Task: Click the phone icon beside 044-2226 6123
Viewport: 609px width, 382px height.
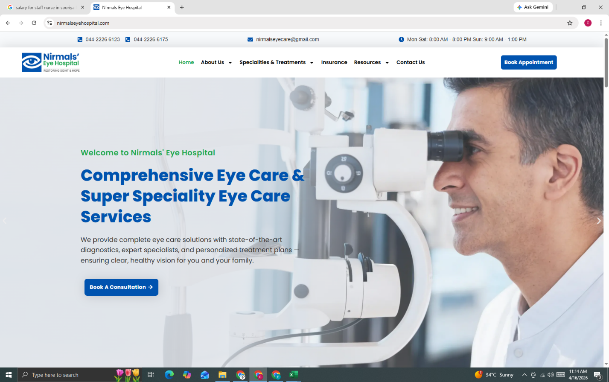Action: coord(80,39)
